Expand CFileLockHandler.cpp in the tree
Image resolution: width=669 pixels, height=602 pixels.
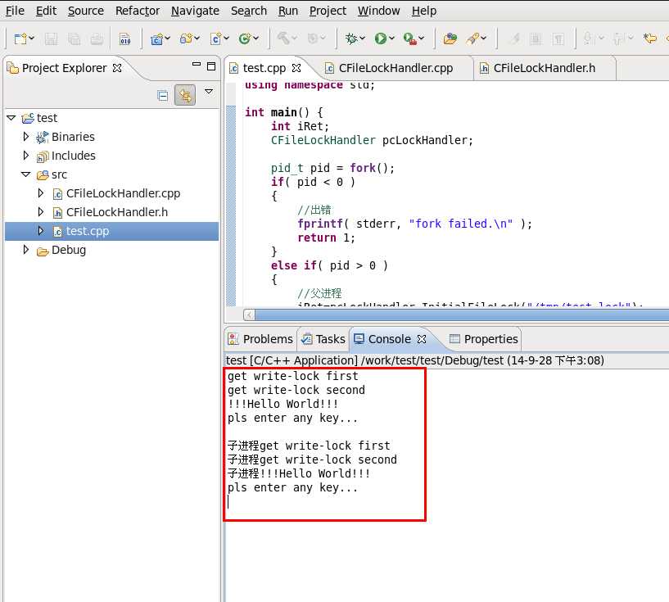[41, 192]
